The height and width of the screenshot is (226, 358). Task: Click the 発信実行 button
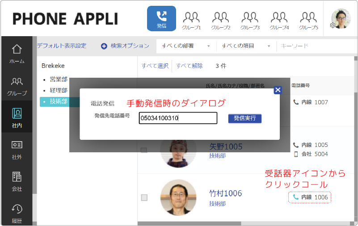(x=245, y=118)
